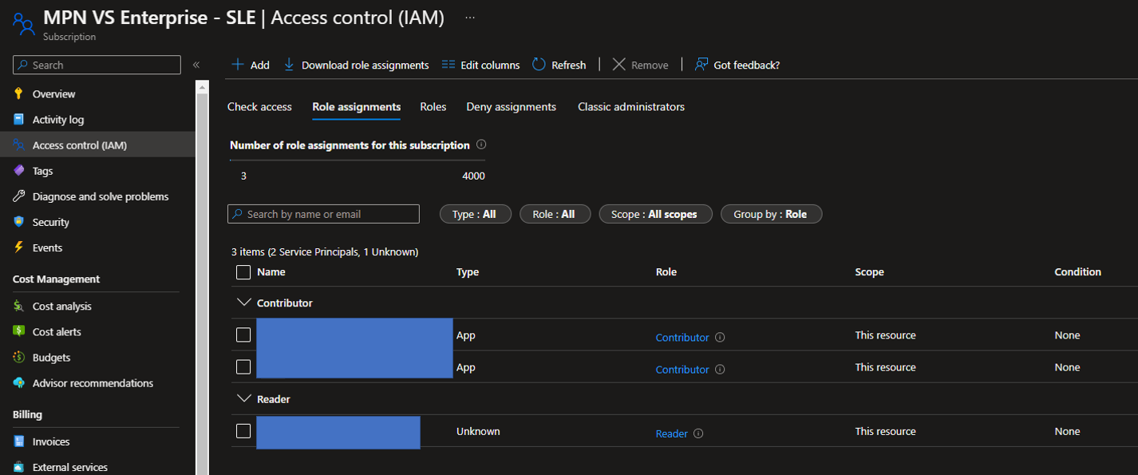Click the Got feedback person icon
The width and height of the screenshot is (1138, 475).
coord(701,65)
